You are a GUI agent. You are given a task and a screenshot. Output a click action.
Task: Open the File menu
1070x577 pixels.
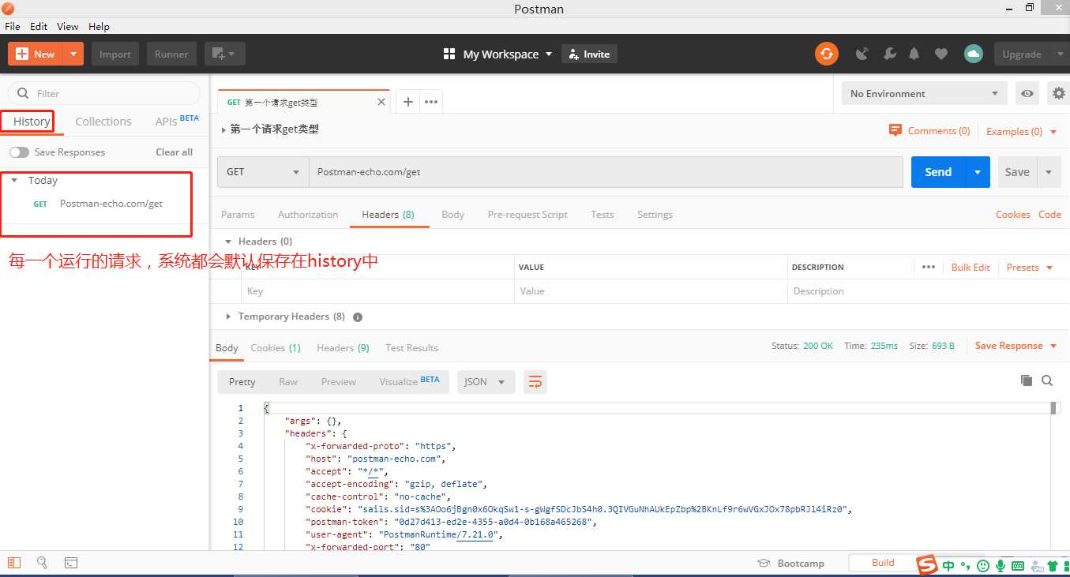pyautogui.click(x=12, y=26)
